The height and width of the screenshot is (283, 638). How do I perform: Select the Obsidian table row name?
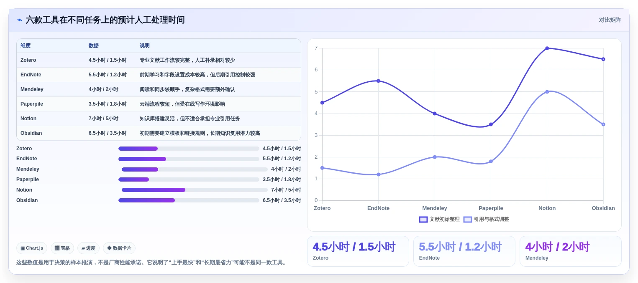[31, 133]
